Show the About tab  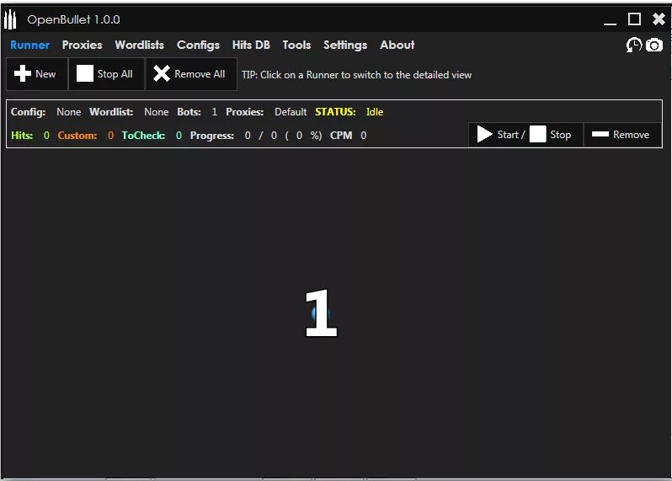(397, 45)
